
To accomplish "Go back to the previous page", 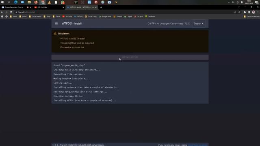I will click(x=2, y=12).
